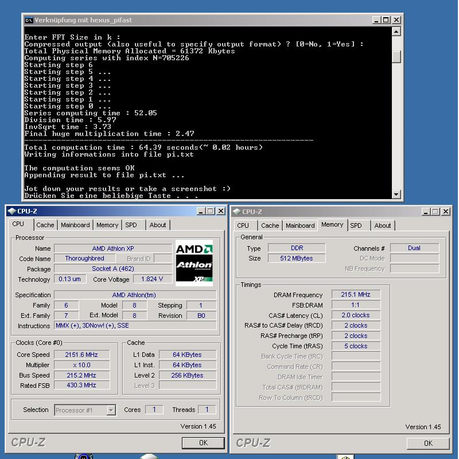Minimize the hexus_pifast console window

tap(376, 20)
